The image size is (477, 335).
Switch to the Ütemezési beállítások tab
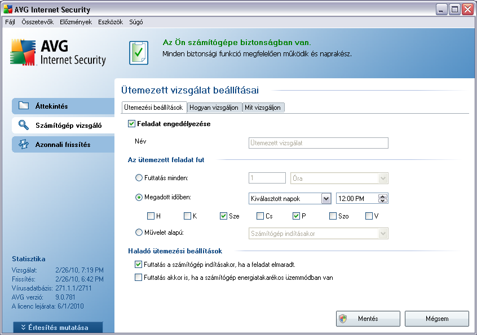(x=153, y=108)
